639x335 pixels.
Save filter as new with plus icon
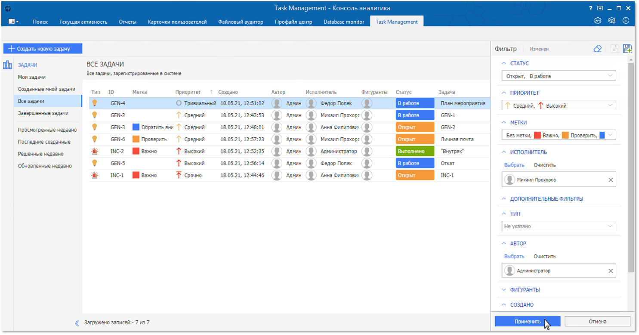coord(627,49)
